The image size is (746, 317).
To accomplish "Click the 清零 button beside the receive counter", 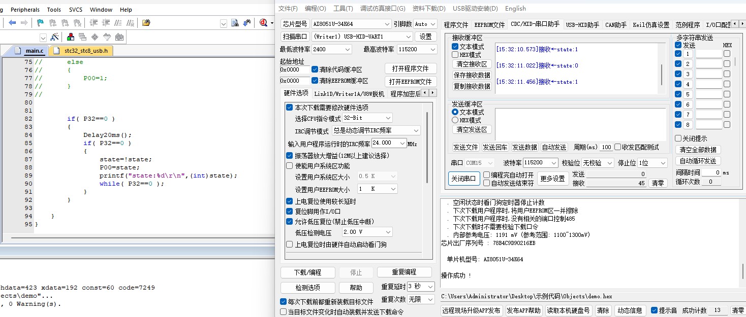I will 658,183.
